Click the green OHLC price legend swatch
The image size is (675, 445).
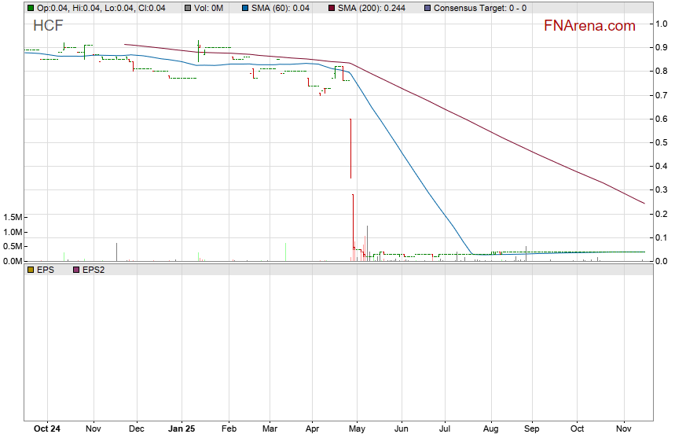pyautogui.click(x=31, y=8)
